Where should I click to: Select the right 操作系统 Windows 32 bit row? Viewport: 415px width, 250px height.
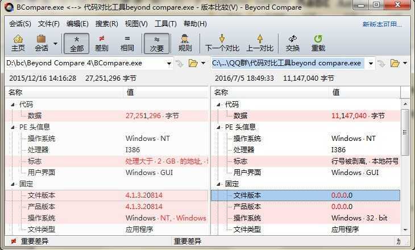[x=306, y=218]
